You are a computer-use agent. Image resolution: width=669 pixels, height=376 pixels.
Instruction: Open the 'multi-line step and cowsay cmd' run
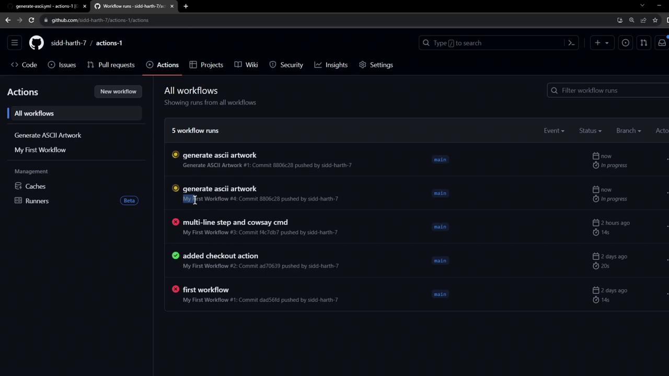coord(235,222)
